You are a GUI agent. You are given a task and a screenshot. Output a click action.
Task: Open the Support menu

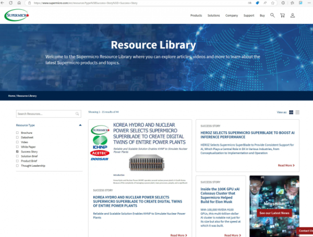click(x=249, y=15)
